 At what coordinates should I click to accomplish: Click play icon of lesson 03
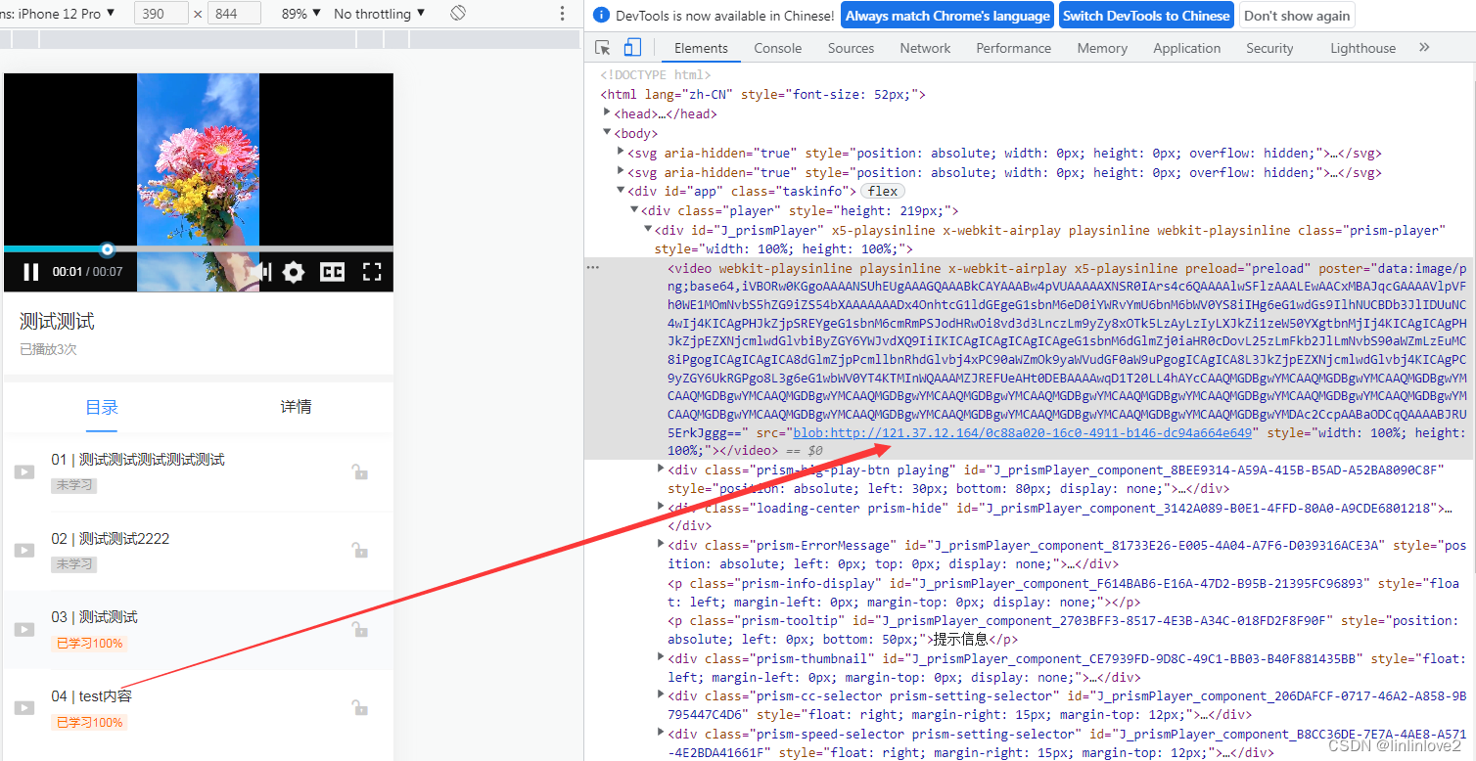24,629
